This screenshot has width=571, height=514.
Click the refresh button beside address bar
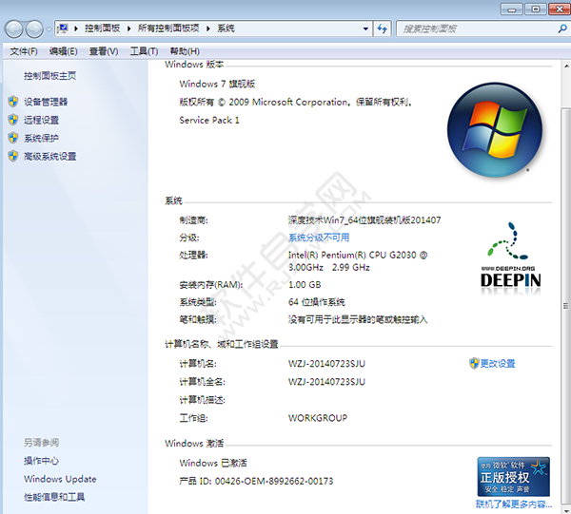click(x=382, y=29)
